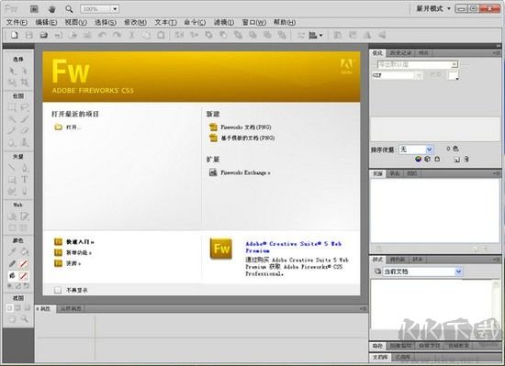Click the New document toolbar icon
The image size is (505, 366).
14,35
